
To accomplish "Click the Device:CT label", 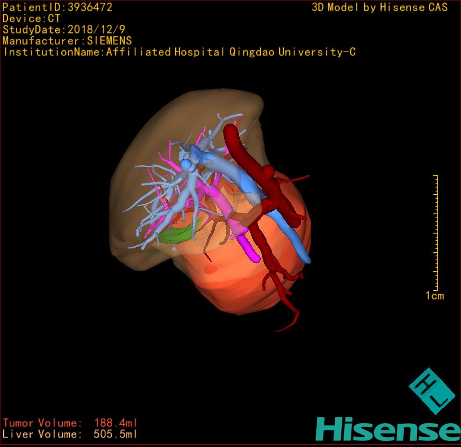I will click(x=31, y=18).
